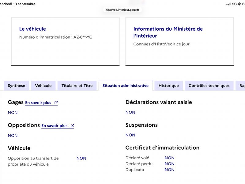The height and width of the screenshot is (184, 245).
Task: Follow the Oppositions En savoir plus link
Action: pos(55,126)
